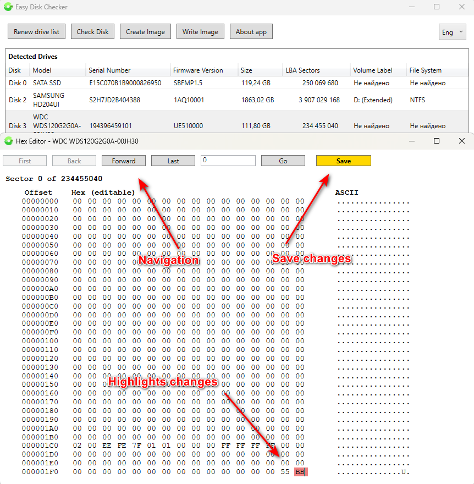Click the sector number input field
This screenshot has width=474, height=484.
point(229,161)
